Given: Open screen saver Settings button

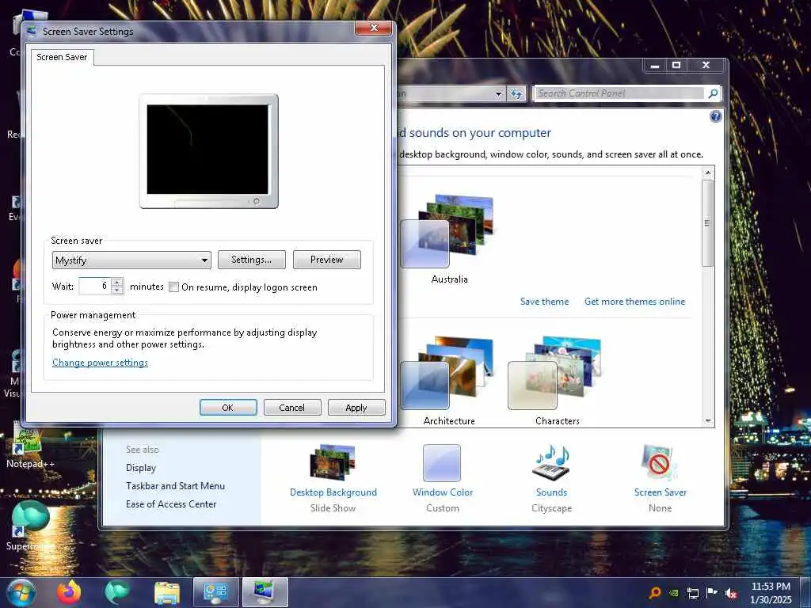Looking at the screenshot, I should tap(251, 260).
